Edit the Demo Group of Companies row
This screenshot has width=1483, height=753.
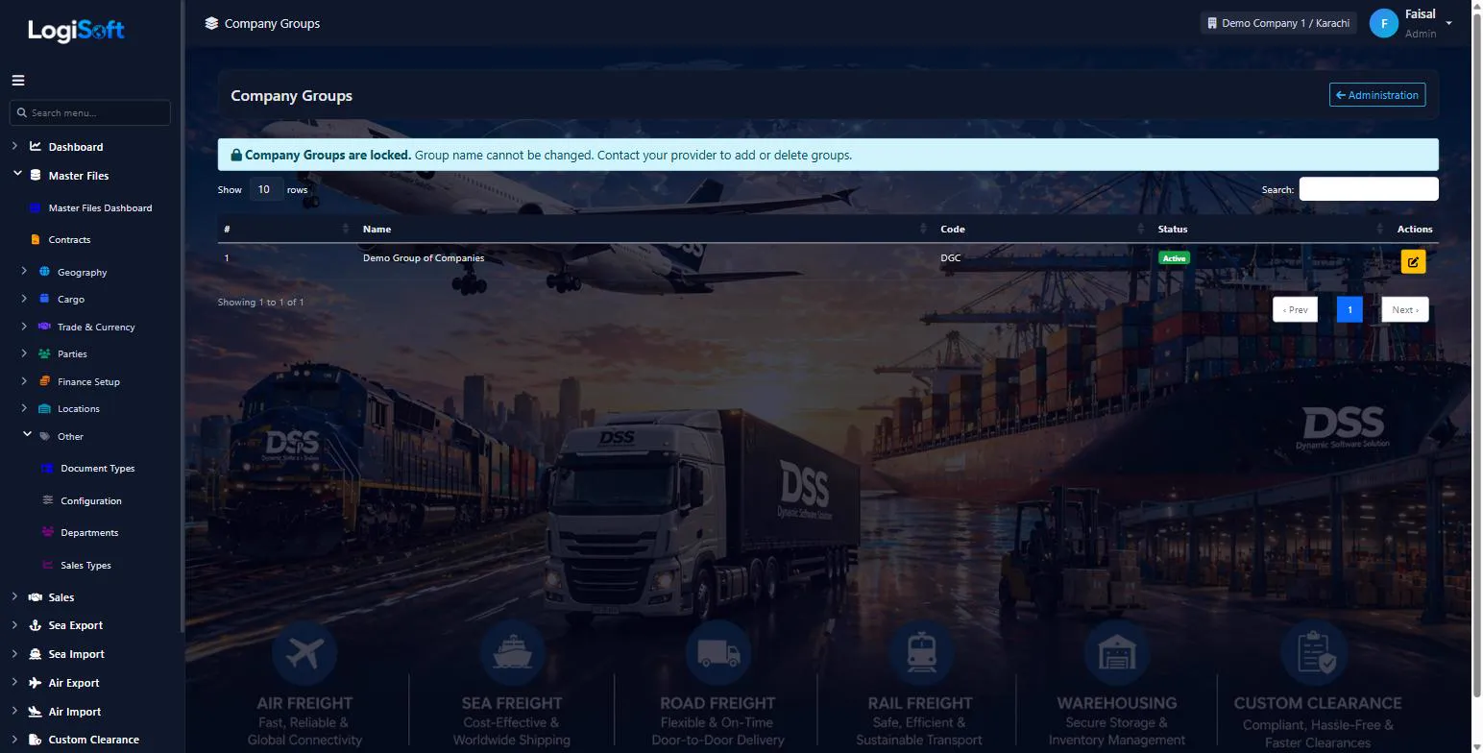click(1413, 261)
